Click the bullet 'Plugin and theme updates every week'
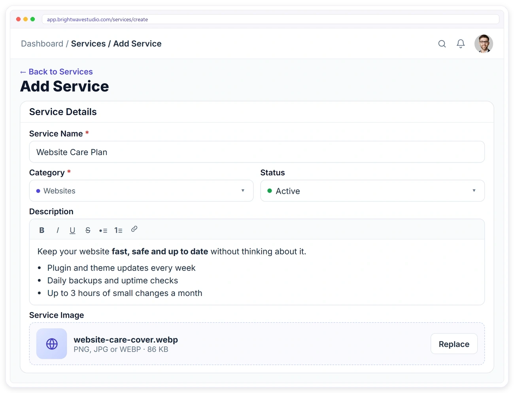 [121, 268]
